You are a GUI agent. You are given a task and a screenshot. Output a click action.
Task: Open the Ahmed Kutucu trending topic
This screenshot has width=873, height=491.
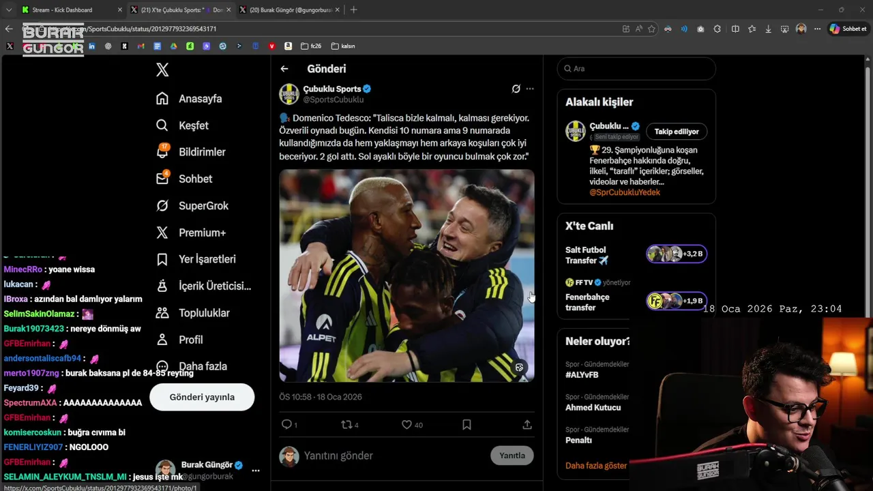[x=593, y=408]
